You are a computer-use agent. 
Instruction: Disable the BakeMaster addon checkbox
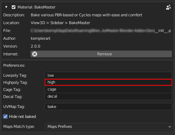click(x=14, y=7)
